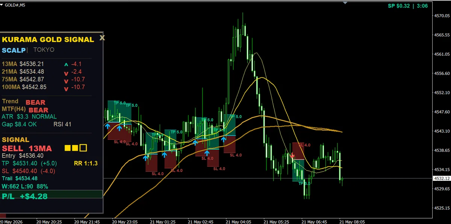Image resolution: width=451 pixels, height=224 pixels.
Task: Click the P/L +$4.28 bar
Action: 51,194
